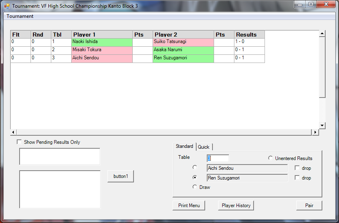Check drop for Aichi Sendou
Image resolution: width=339 pixels, height=223 pixels.
(x=297, y=168)
